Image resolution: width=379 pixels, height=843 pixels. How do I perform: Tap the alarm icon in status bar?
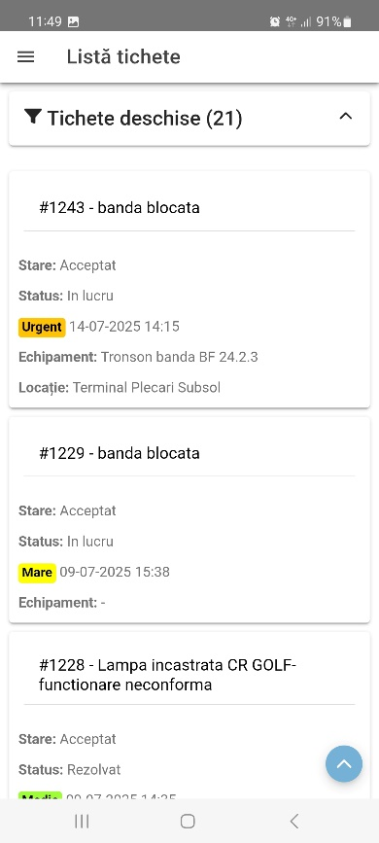pyautogui.click(x=275, y=21)
